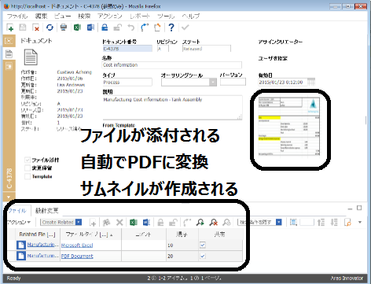Open the ヘルプ menu

tap(191, 17)
